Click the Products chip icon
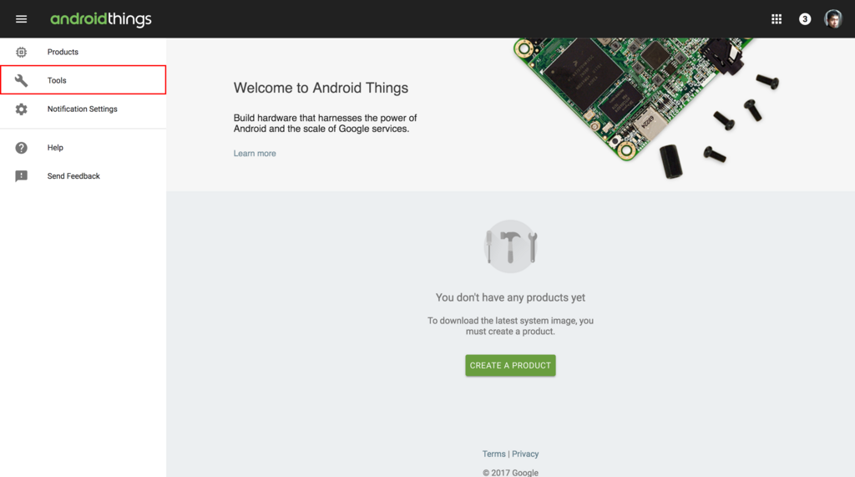 21,52
